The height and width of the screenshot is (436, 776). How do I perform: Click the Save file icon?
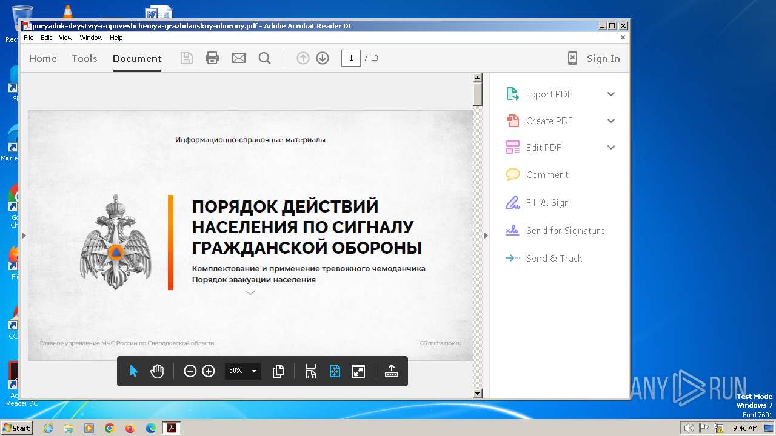(187, 58)
